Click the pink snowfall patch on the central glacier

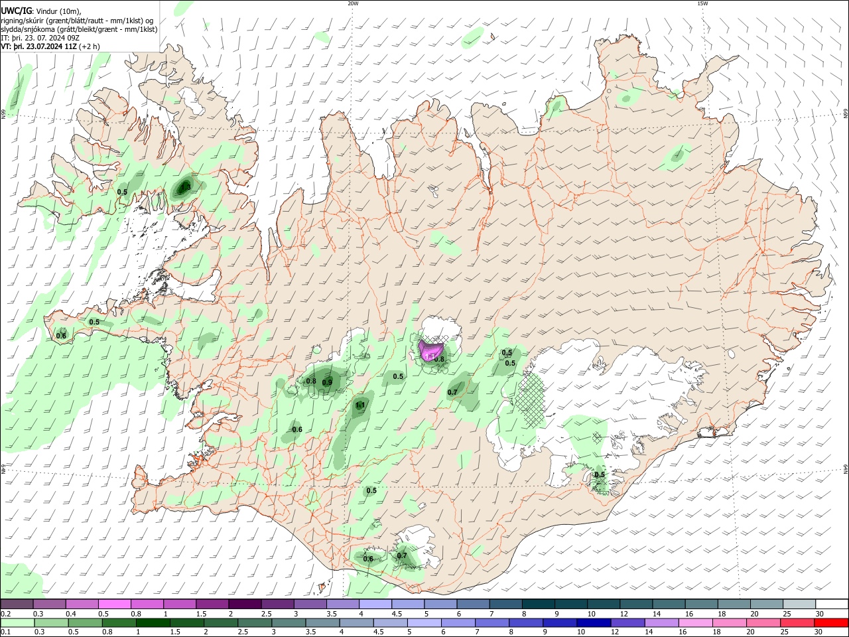pyautogui.click(x=429, y=350)
